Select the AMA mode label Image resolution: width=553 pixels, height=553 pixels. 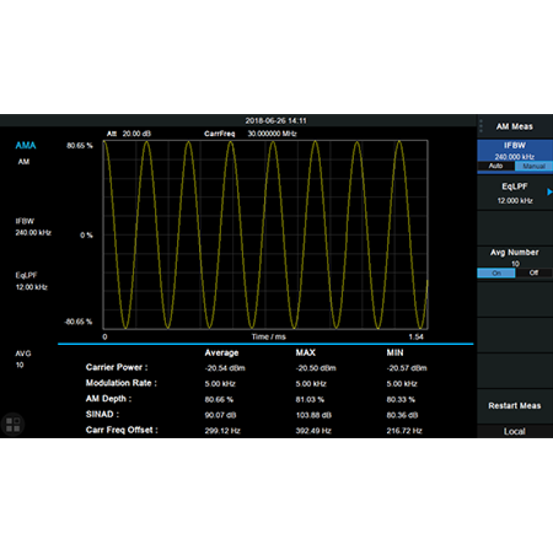(26, 146)
